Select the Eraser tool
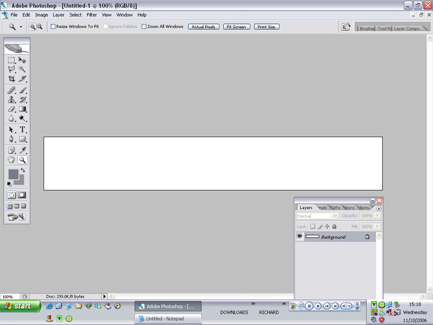 (x=11, y=109)
